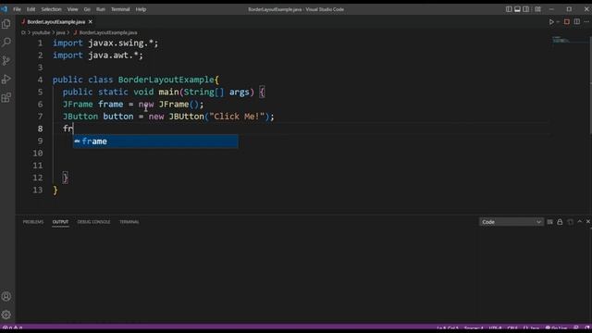The width and height of the screenshot is (592, 333).
Task: Open the Go menu
Action: (x=87, y=9)
